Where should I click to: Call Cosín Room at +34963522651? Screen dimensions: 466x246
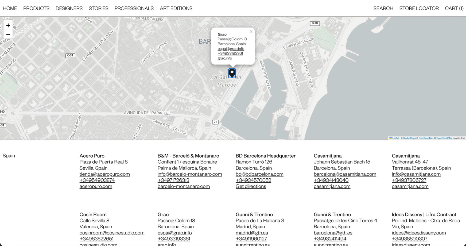(x=96, y=239)
